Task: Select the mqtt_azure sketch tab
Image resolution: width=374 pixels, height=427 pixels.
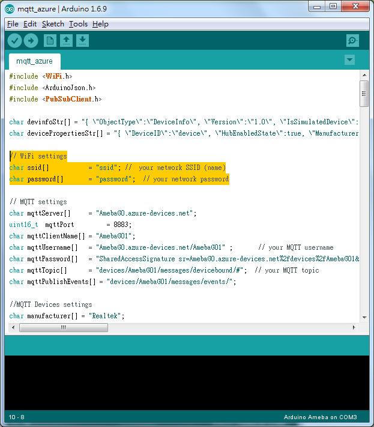Action: [x=35, y=61]
